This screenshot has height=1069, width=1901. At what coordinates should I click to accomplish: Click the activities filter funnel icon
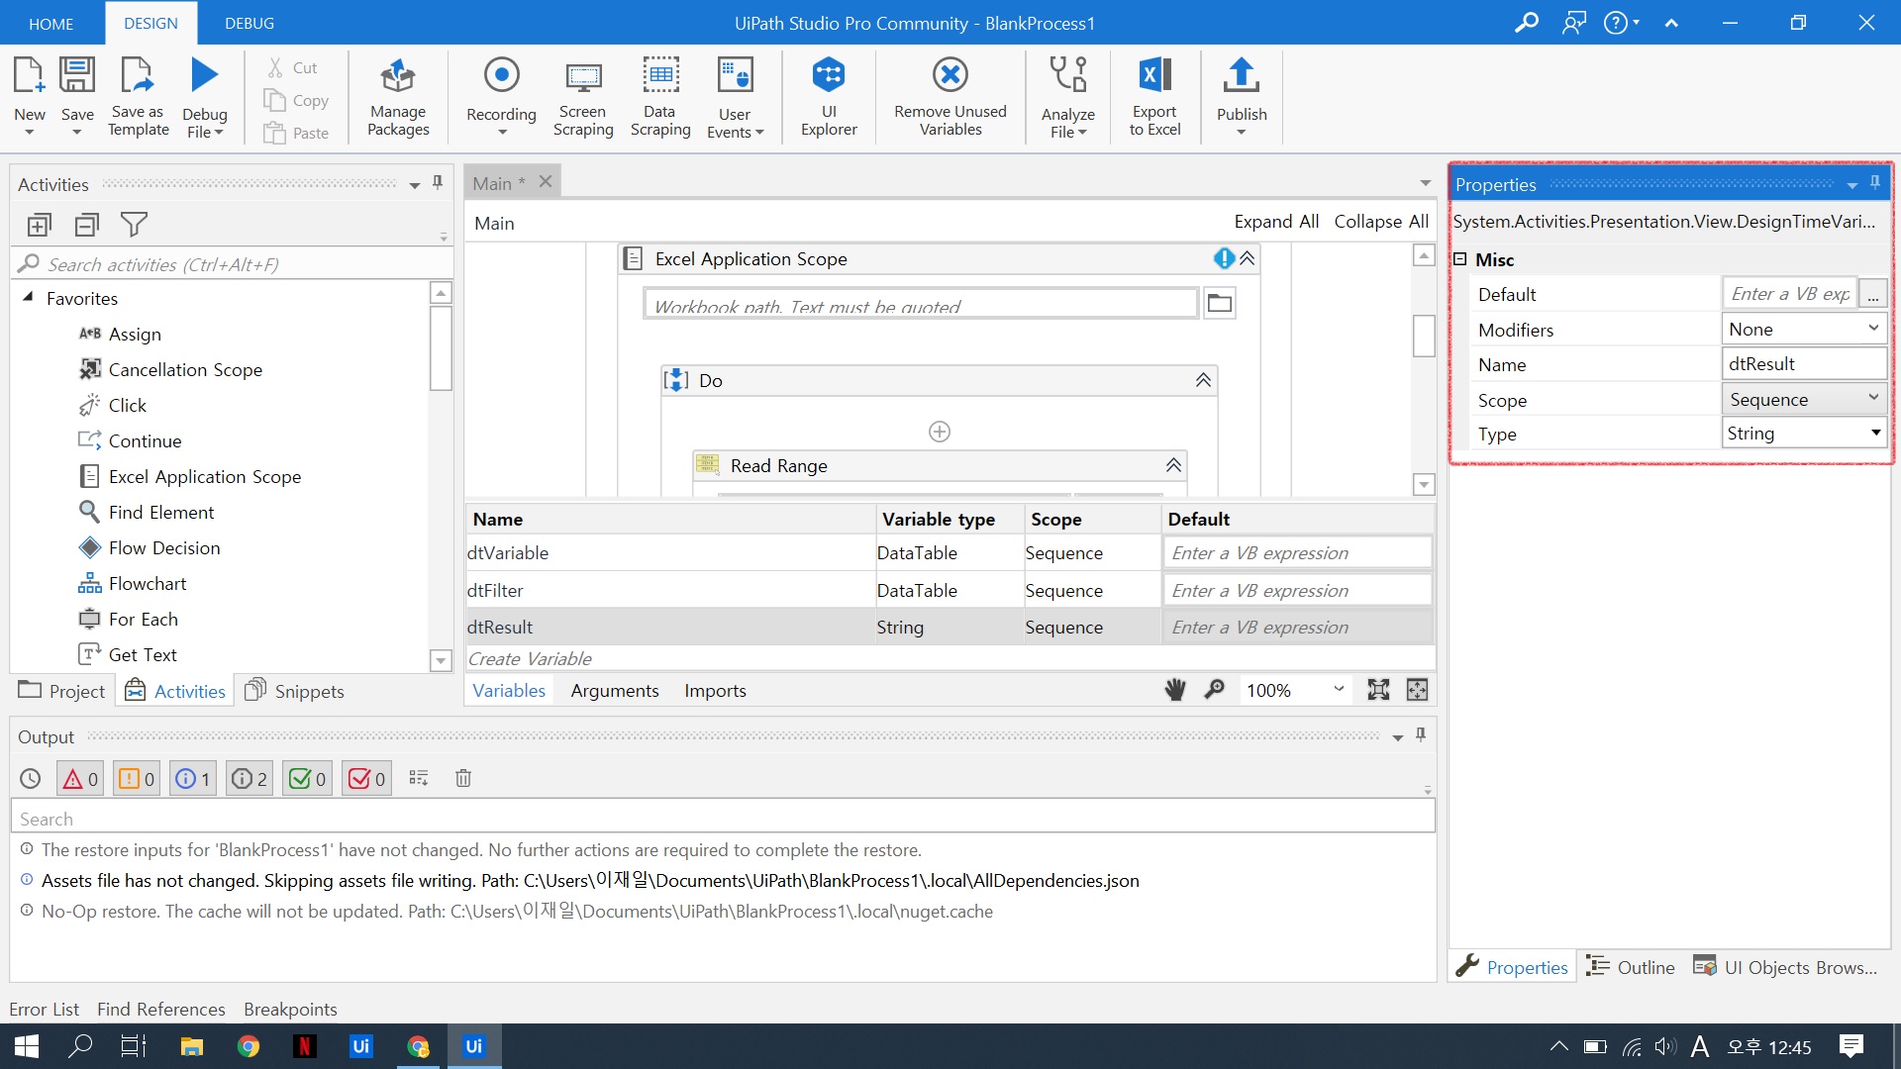(x=134, y=225)
